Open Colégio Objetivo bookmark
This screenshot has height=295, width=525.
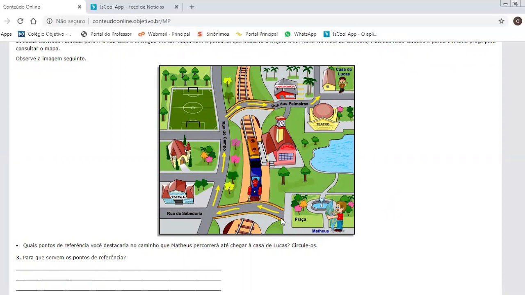click(x=45, y=34)
